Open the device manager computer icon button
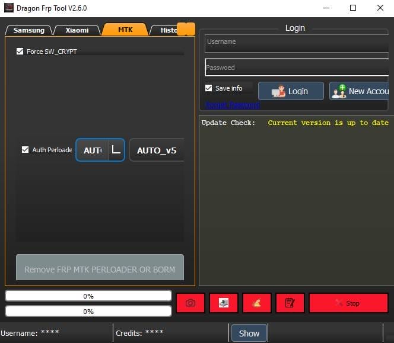The image size is (394, 343). tap(224, 303)
